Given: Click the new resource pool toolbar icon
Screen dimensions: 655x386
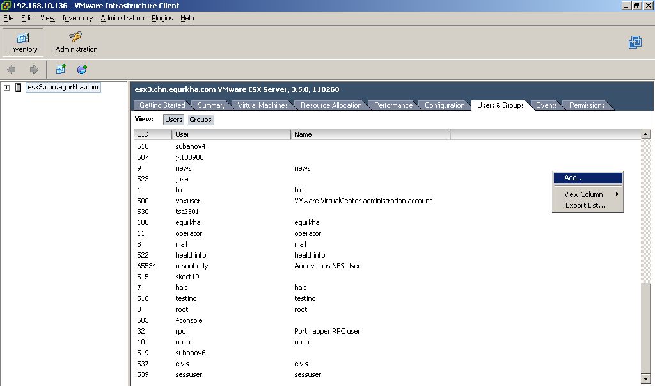Looking at the screenshot, I should point(82,69).
